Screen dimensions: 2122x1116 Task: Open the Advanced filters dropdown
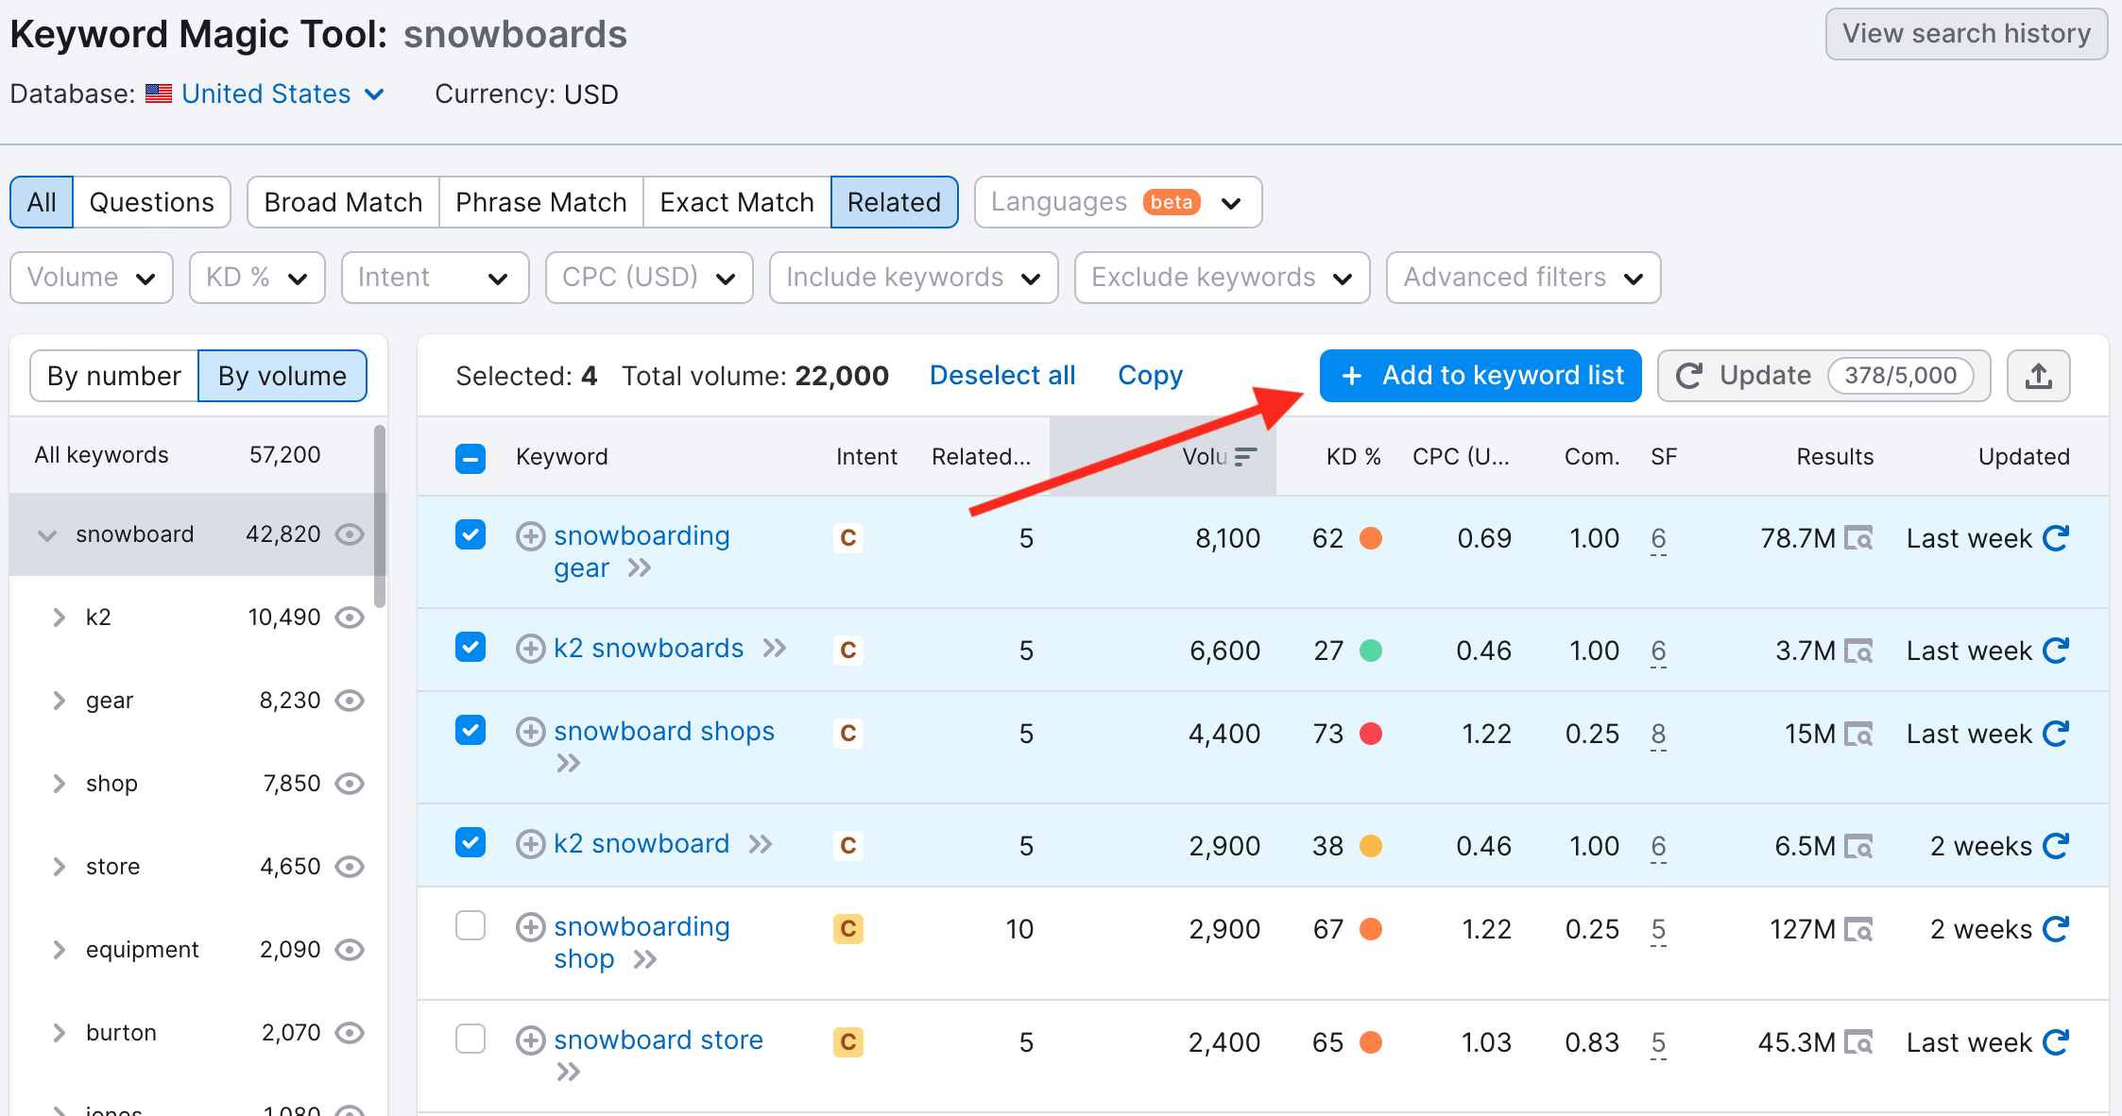point(1522,278)
